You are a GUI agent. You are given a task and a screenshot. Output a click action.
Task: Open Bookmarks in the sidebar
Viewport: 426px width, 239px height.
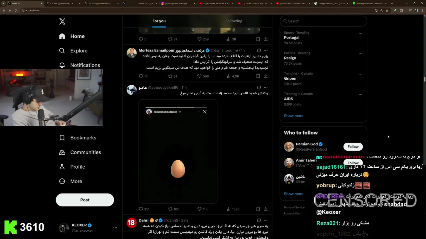coord(78,138)
